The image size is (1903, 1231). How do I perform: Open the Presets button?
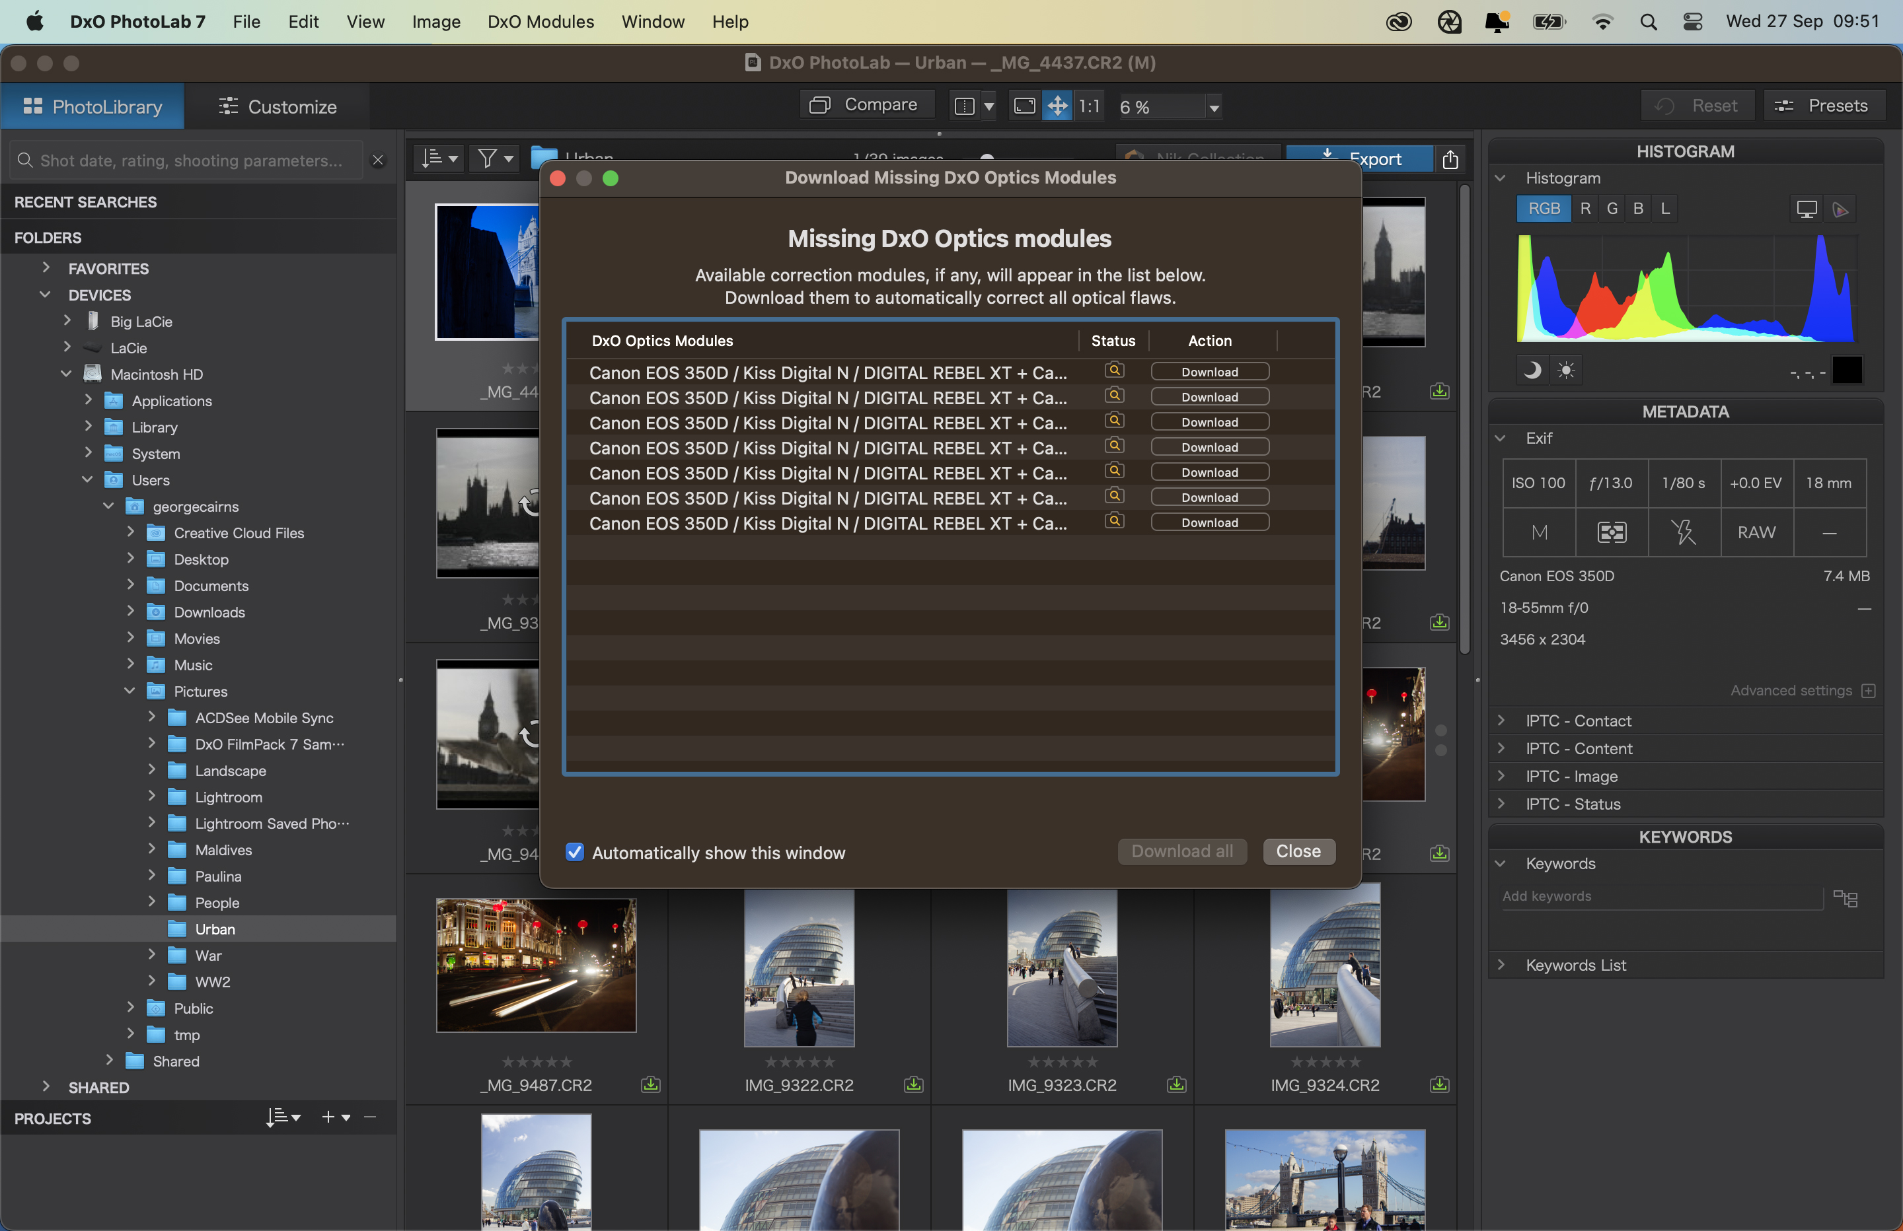1824,106
